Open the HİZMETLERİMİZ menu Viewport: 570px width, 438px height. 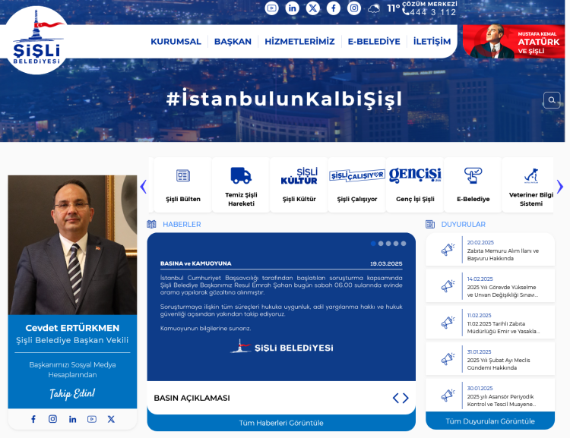tap(299, 42)
